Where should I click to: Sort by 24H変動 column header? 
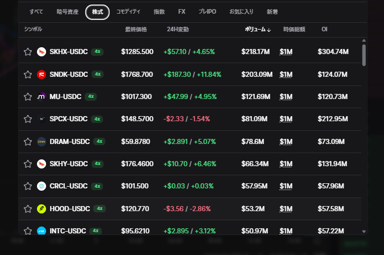pyautogui.click(x=178, y=30)
